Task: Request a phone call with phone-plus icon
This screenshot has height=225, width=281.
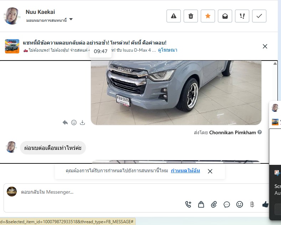Action: (188, 204)
